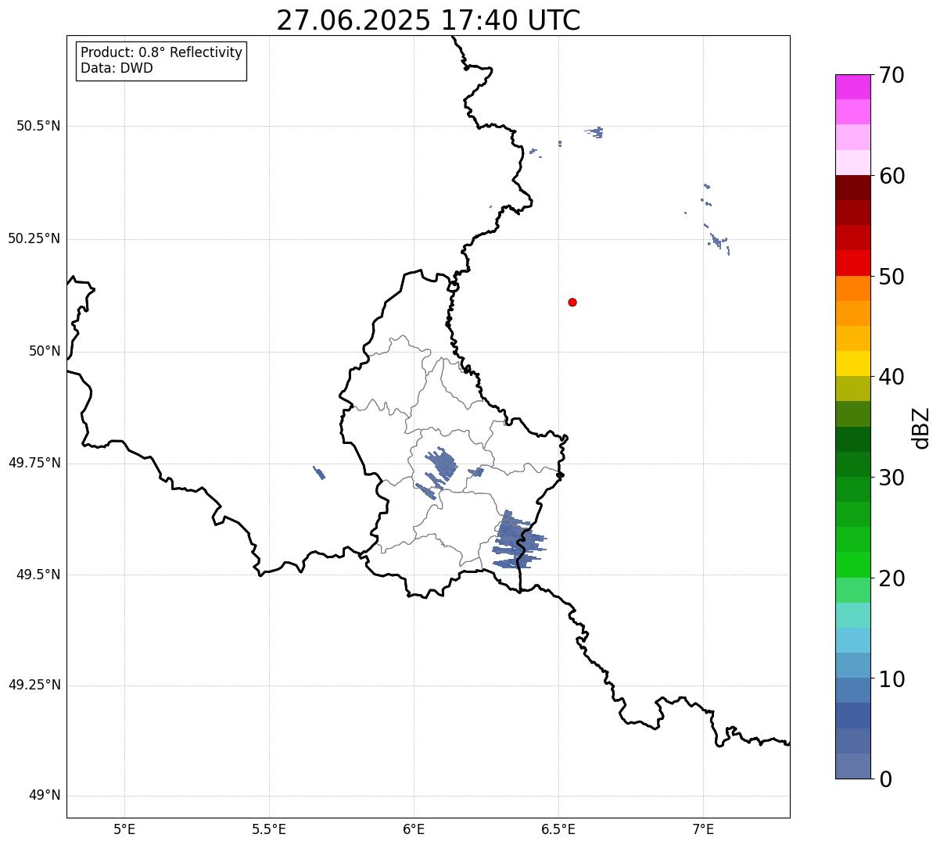Click the orange swatch just below 50
The image size is (940, 845).
click(852, 288)
